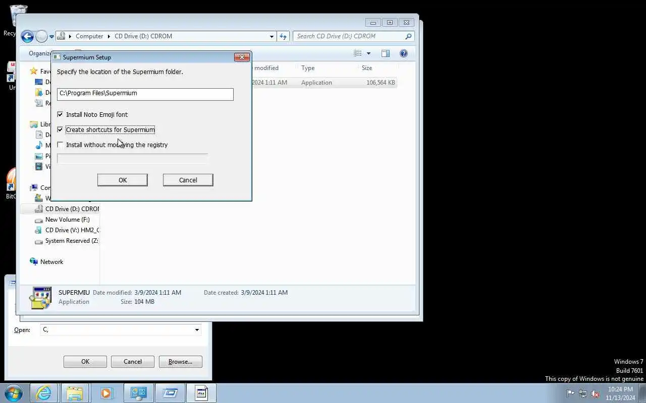Open the recent pages dropdown arrow
This screenshot has width=646, height=403.
51,37
